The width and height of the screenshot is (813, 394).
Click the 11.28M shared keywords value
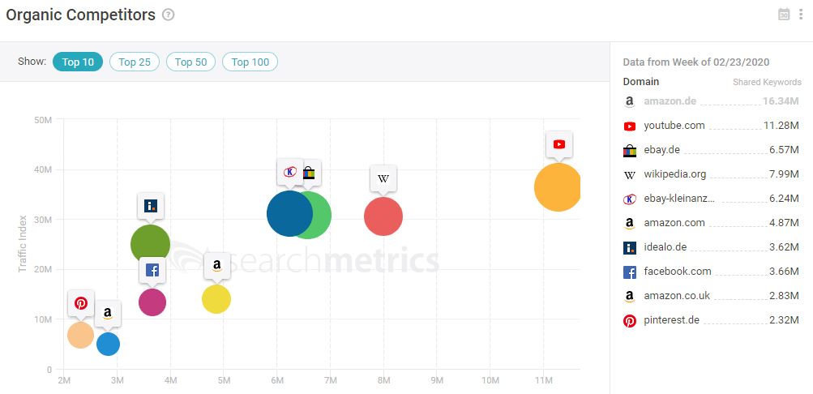[x=781, y=126]
